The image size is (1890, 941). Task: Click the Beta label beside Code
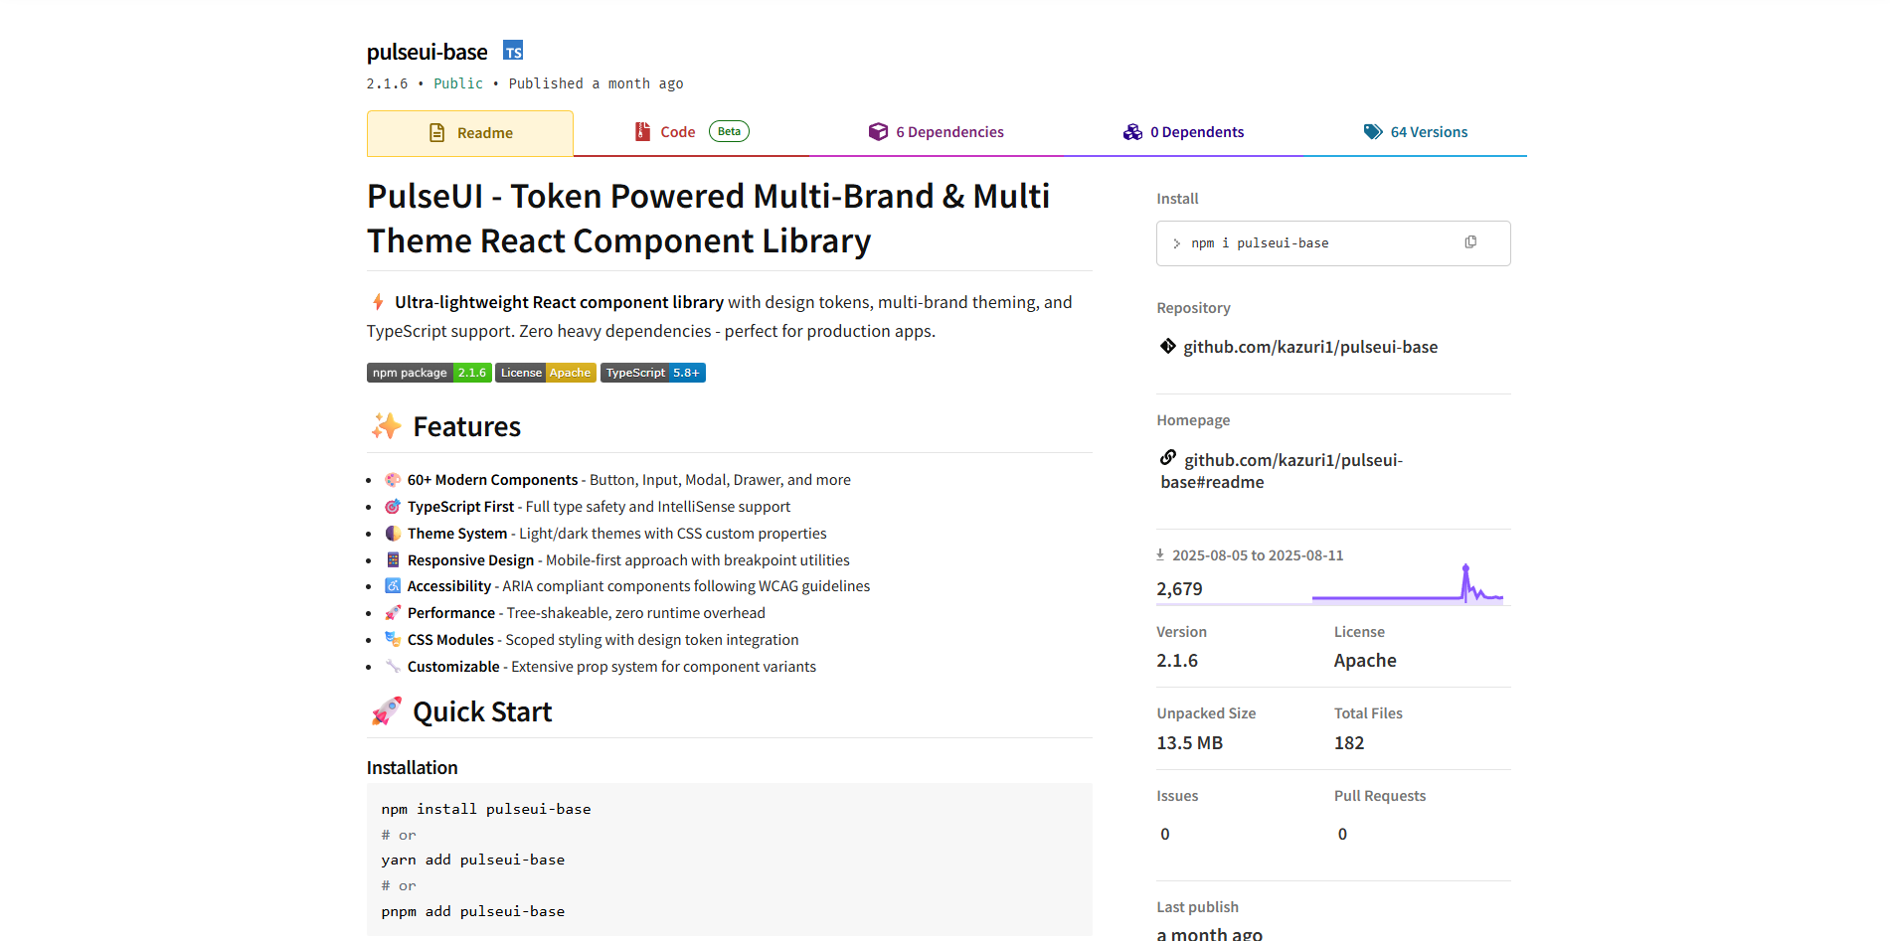(x=729, y=131)
